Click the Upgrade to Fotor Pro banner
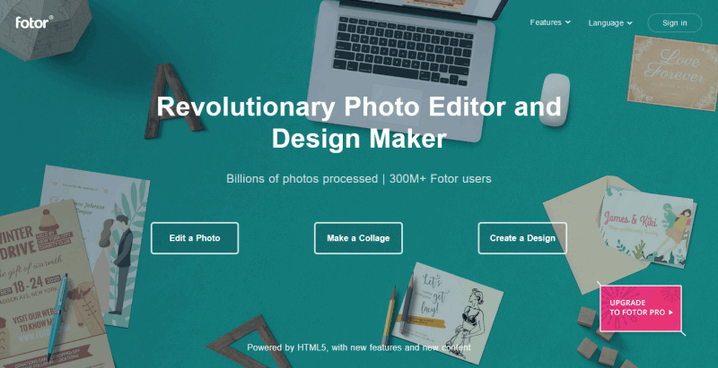The height and width of the screenshot is (368, 718). 641,308
